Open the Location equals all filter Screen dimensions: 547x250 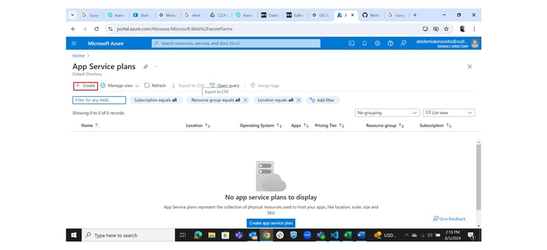point(276,100)
